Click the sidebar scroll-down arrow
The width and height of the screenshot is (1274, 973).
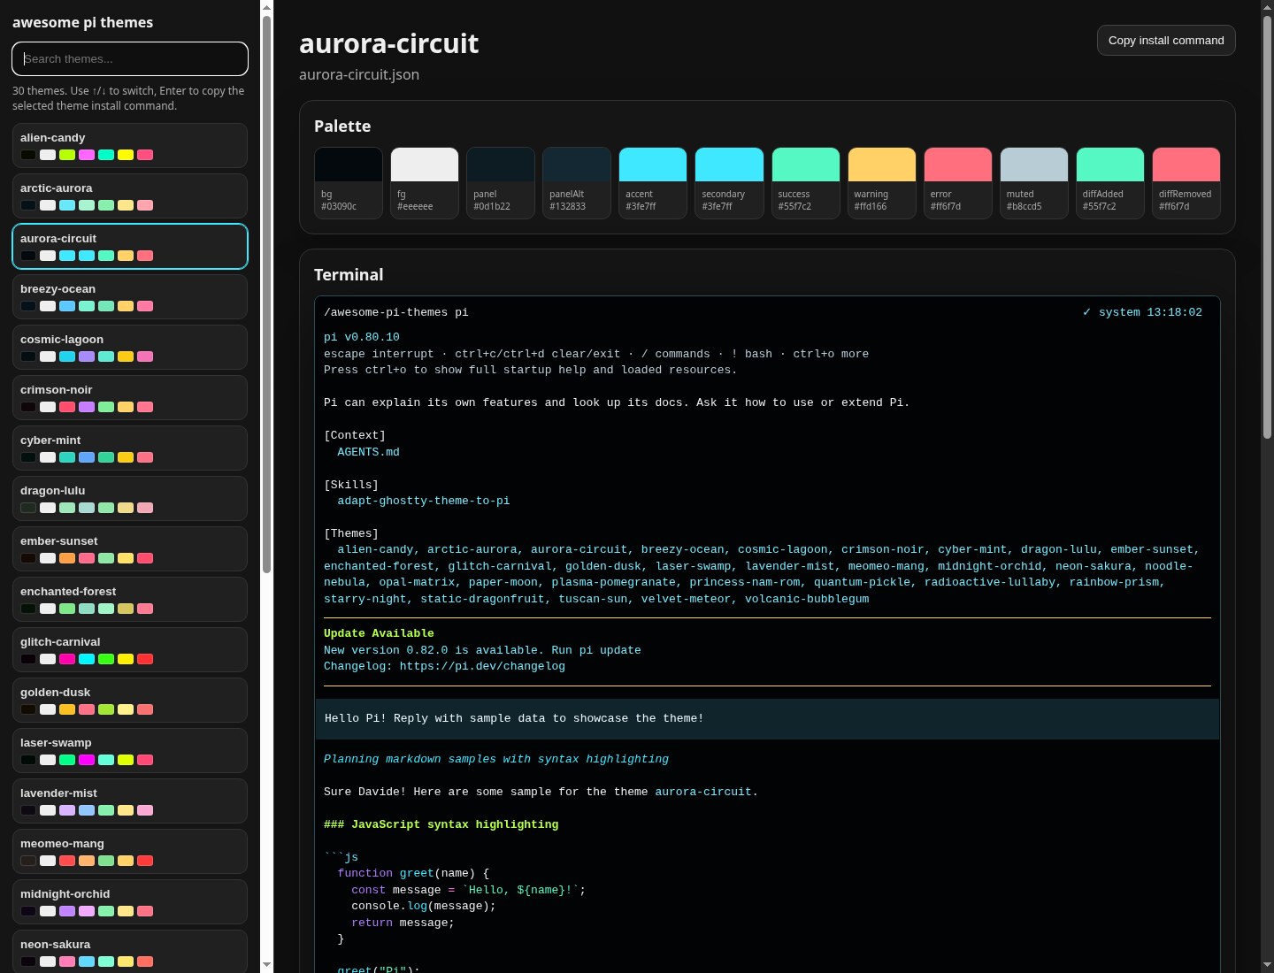(266, 964)
